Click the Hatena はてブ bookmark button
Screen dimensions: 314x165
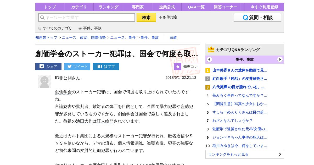(106, 67)
